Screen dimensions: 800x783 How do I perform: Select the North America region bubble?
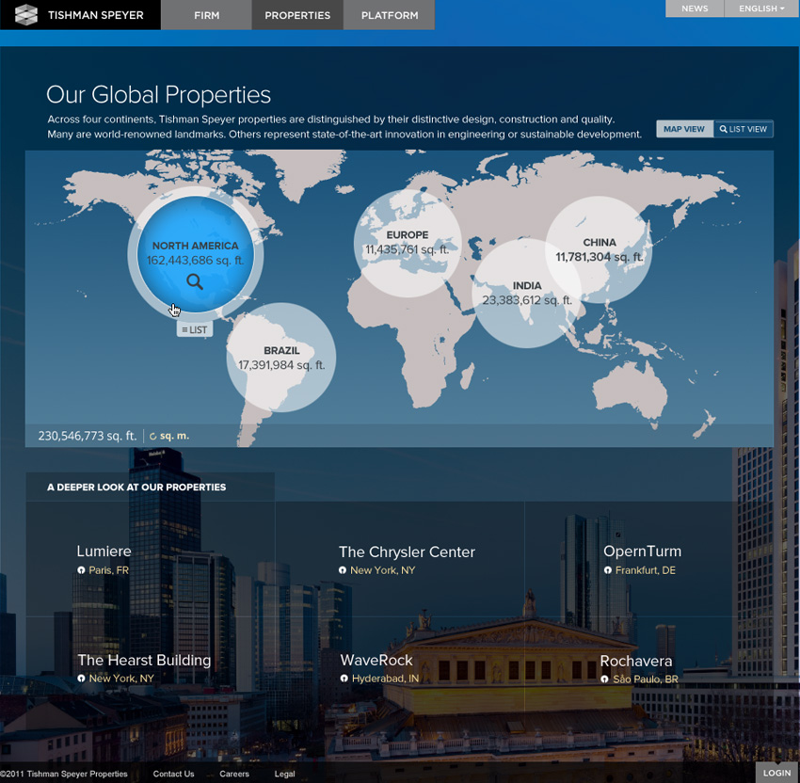tap(196, 253)
